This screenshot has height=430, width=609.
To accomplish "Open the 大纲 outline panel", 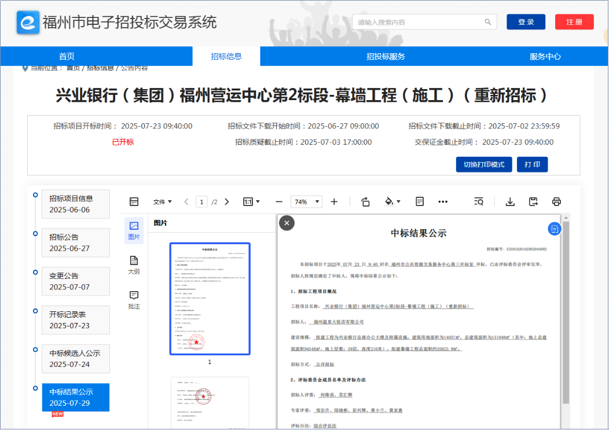I will pos(134,265).
